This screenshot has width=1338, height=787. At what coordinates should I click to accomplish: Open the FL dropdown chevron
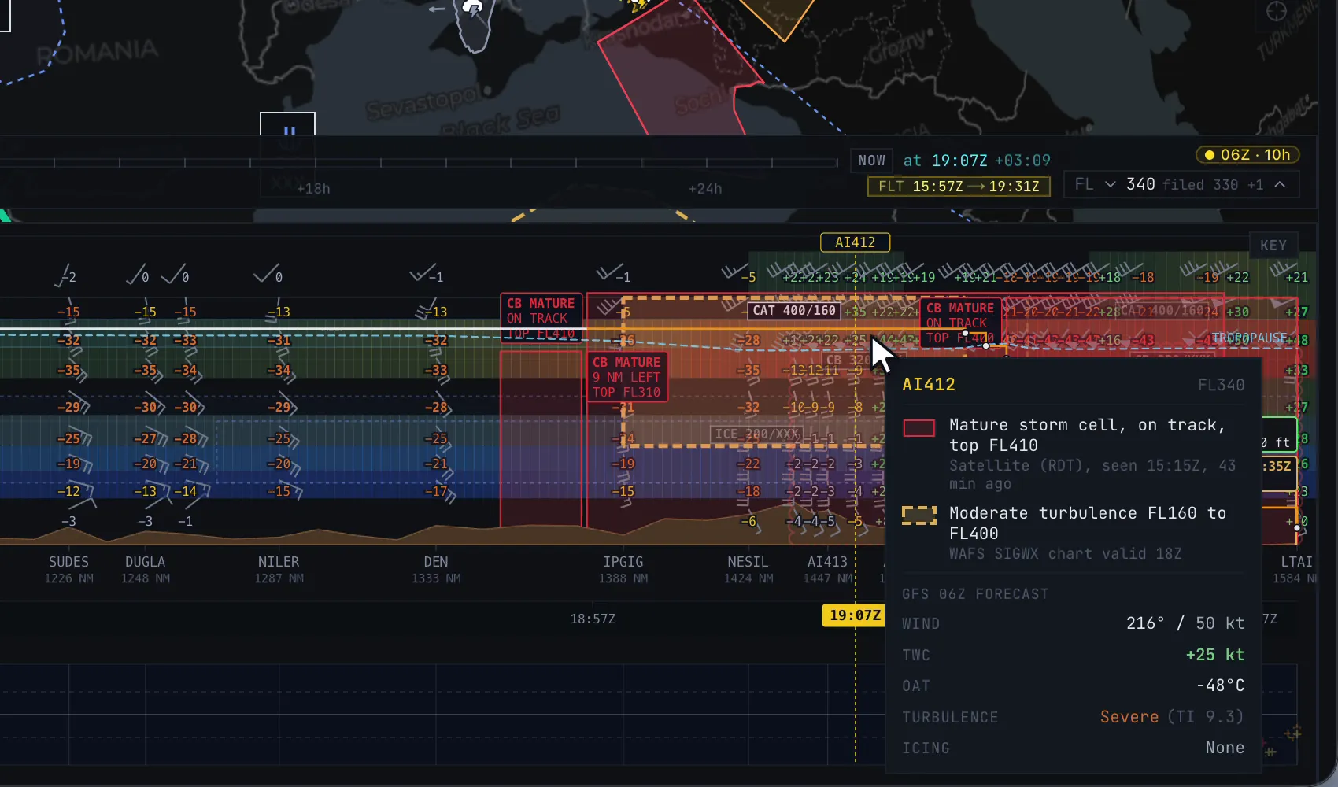click(1111, 184)
